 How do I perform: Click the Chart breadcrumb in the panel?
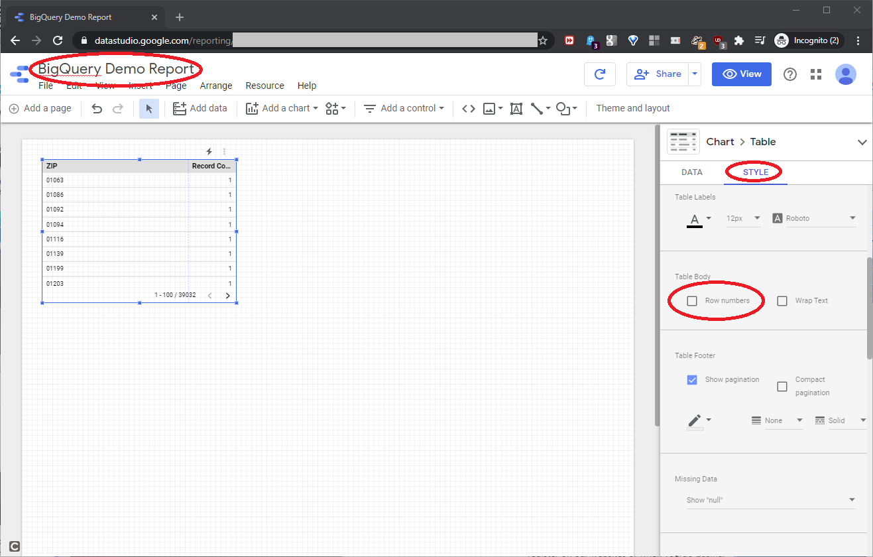tap(720, 142)
